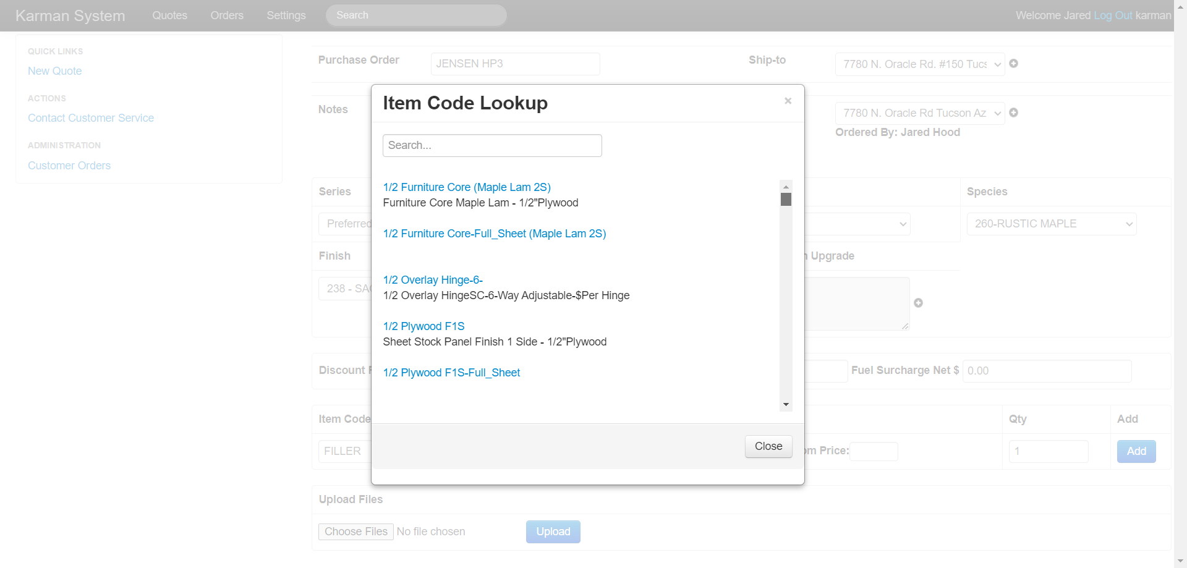Click 'Ordered By: Jared Hood' text
This screenshot has width=1187, height=568.
pos(898,132)
